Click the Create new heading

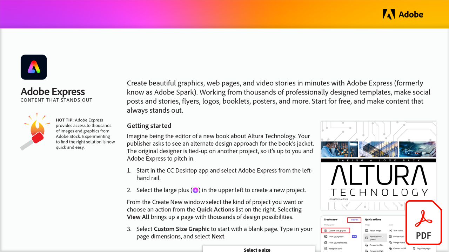(x=330, y=219)
